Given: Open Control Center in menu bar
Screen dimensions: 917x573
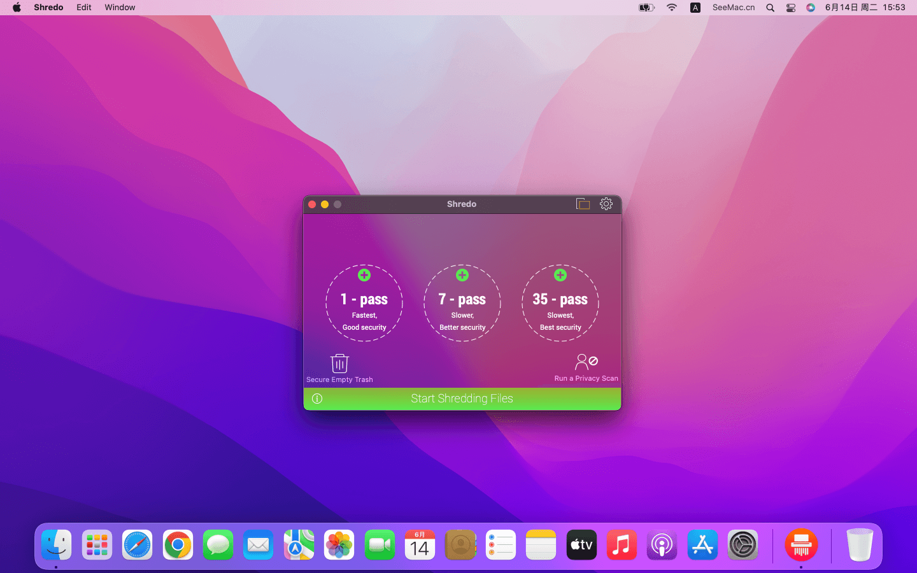Looking at the screenshot, I should (x=790, y=8).
